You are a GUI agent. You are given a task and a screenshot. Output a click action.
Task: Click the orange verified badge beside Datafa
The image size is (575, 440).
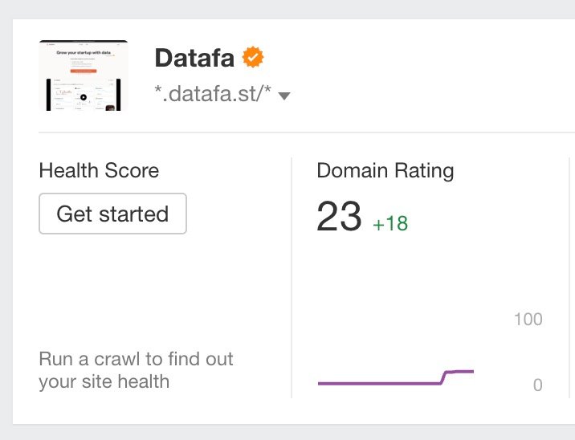(253, 58)
